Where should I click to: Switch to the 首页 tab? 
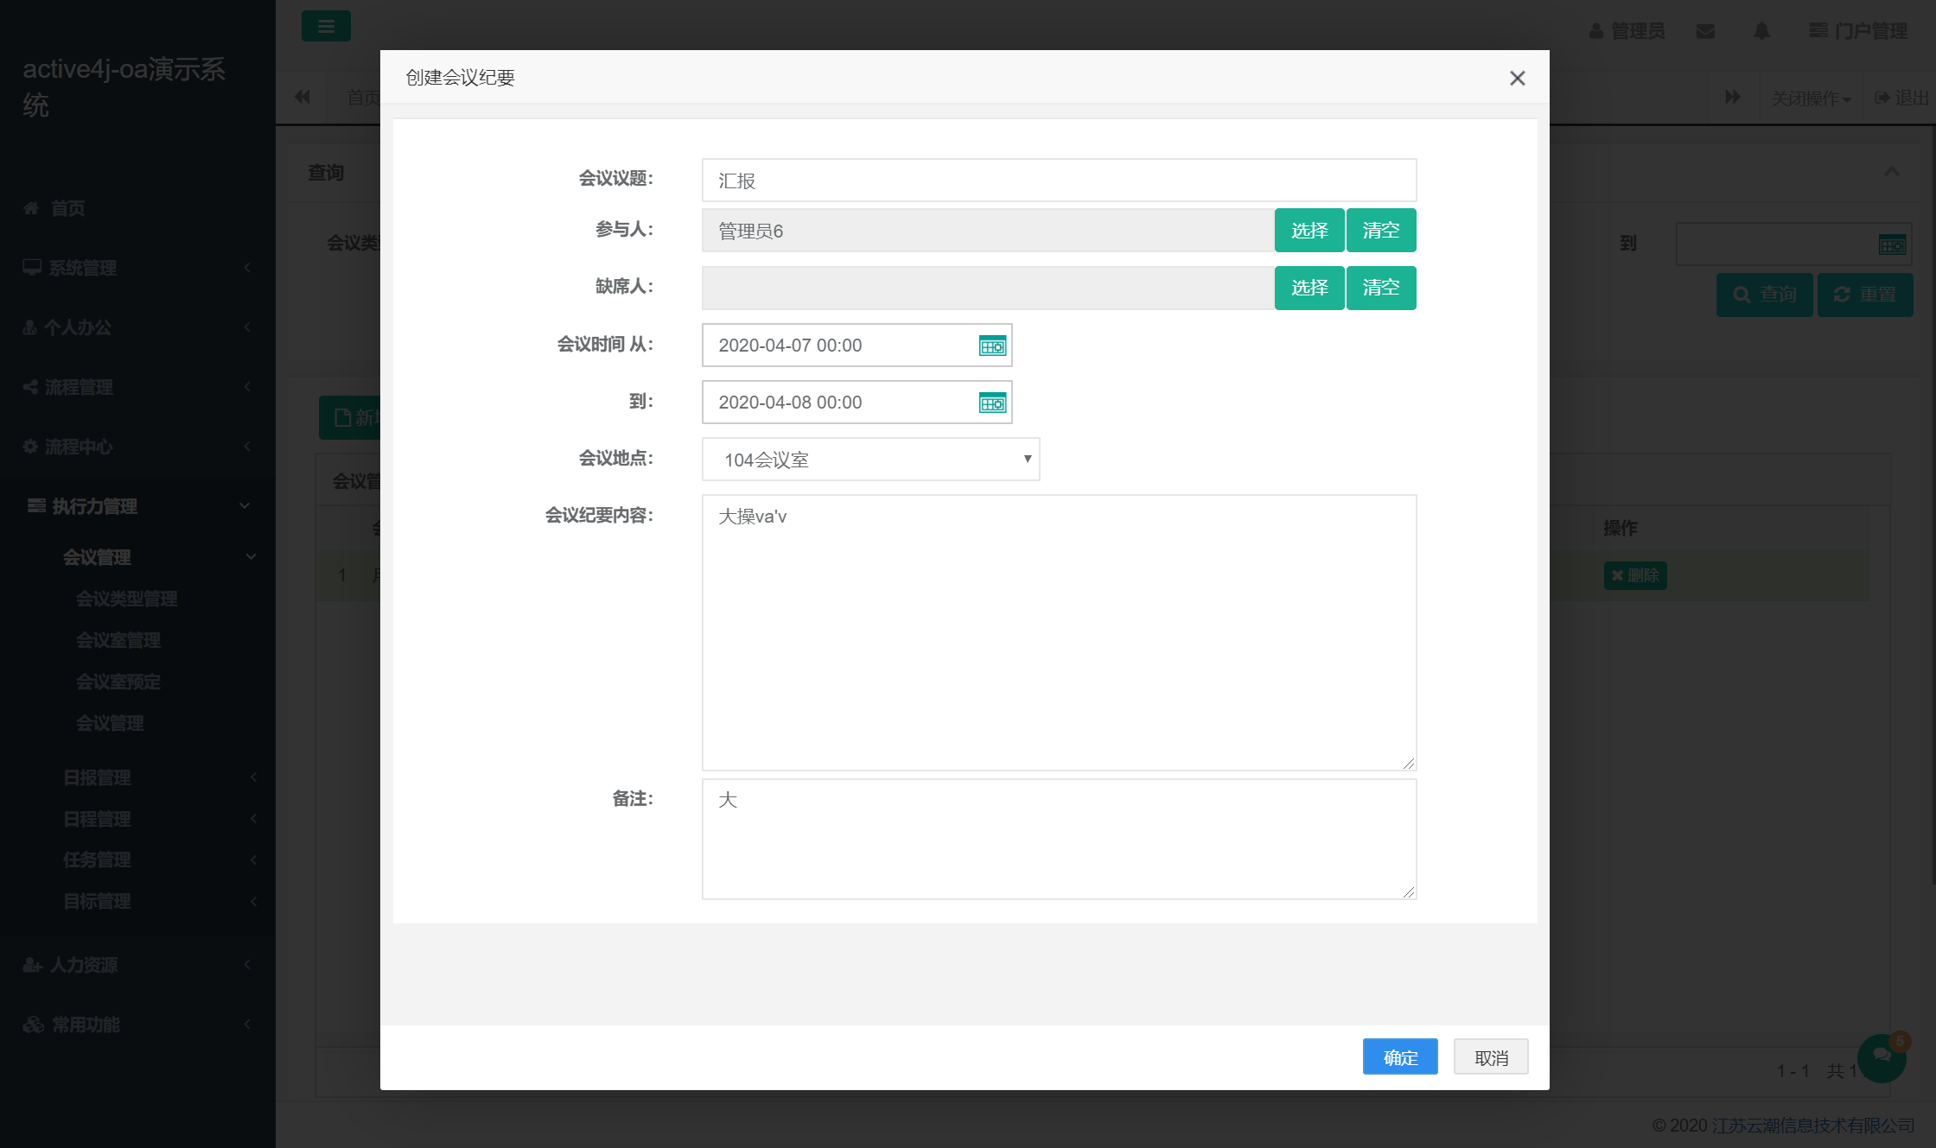363,97
